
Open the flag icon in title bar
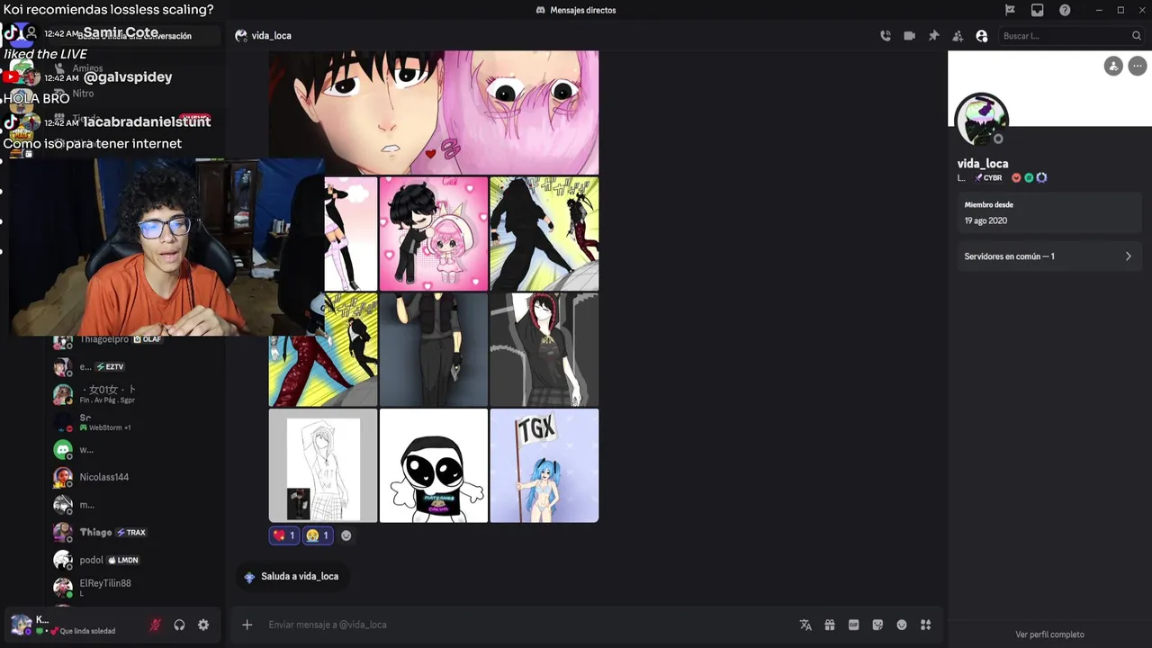[x=1010, y=10]
